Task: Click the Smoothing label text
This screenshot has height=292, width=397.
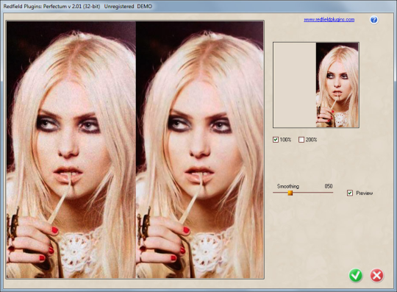Action: pyautogui.click(x=288, y=186)
